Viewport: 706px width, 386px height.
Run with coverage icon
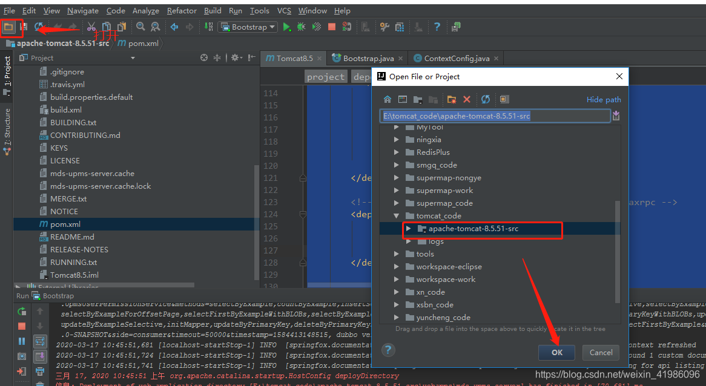[x=317, y=27]
